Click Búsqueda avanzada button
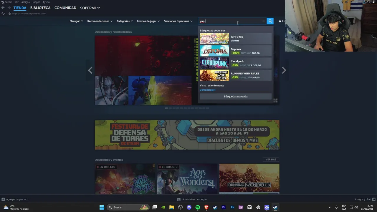The height and width of the screenshot is (212, 377). pyautogui.click(x=236, y=97)
